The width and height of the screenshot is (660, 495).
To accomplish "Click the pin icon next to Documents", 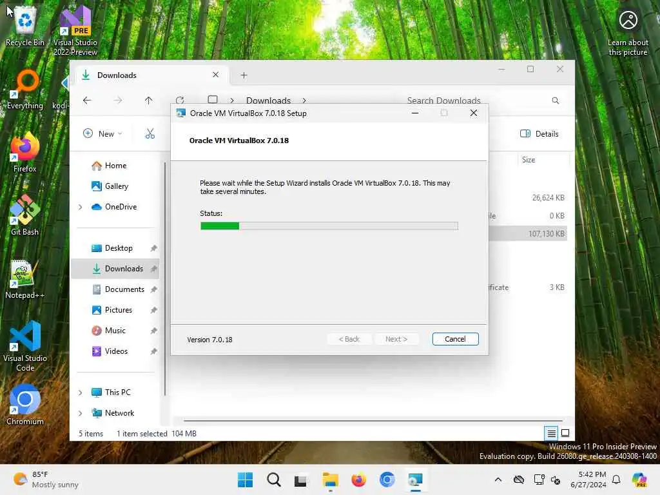I will click(153, 289).
